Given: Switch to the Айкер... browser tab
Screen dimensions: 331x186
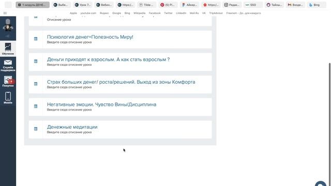Looking at the screenshot, I should 189,5.
